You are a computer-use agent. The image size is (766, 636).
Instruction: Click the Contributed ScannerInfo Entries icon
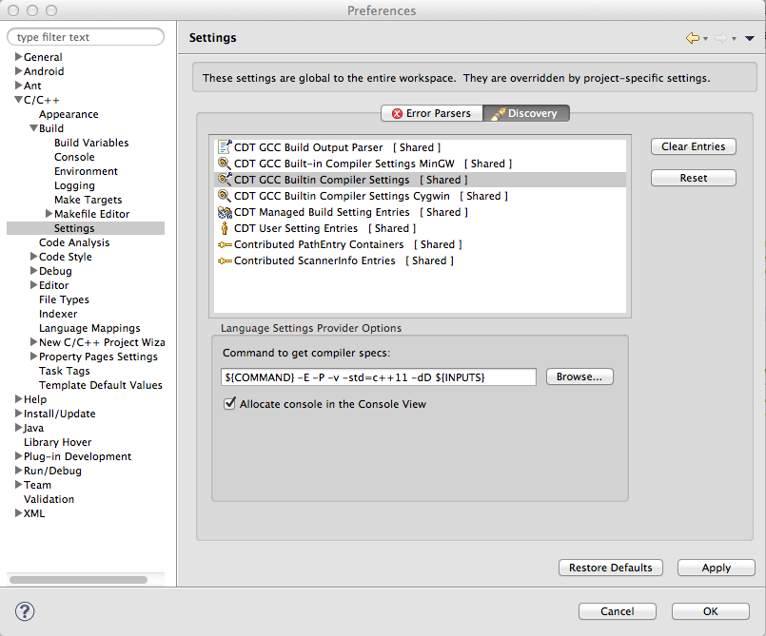click(225, 260)
